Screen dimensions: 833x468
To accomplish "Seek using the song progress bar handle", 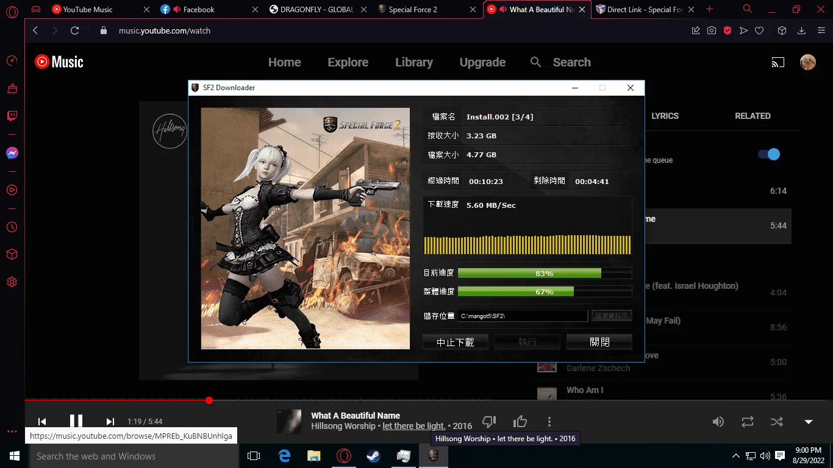I will pyautogui.click(x=209, y=400).
